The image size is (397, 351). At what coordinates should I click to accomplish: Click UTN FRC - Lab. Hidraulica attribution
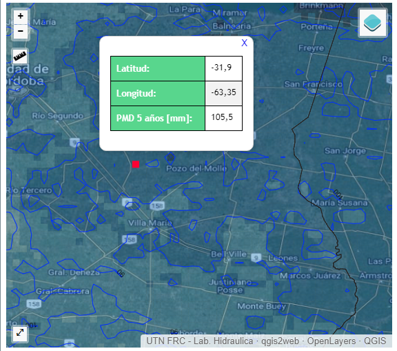click(199, 341)
